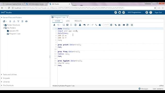Viewport: 165px width, 93px height.
Task: Print the code using the printer icon
Action: [80, 25]
